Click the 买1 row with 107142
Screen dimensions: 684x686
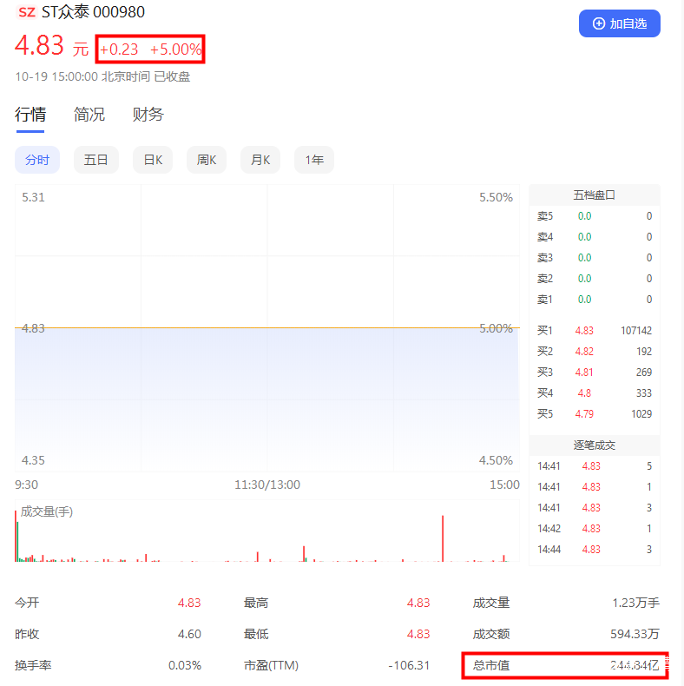pyautogui.click(x=595, y=331)
